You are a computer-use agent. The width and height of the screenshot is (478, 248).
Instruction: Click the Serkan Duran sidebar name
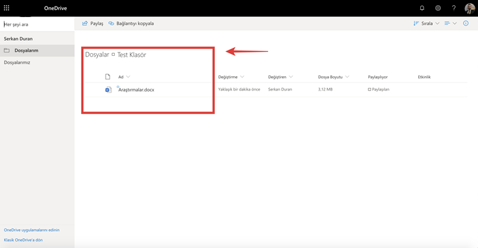click(18, 39)
